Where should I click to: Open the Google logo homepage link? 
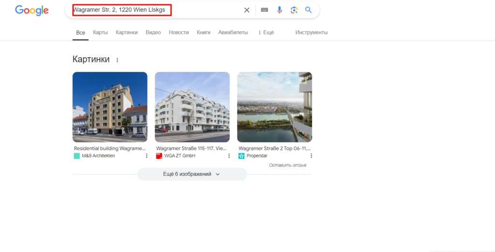pos(32,11)
